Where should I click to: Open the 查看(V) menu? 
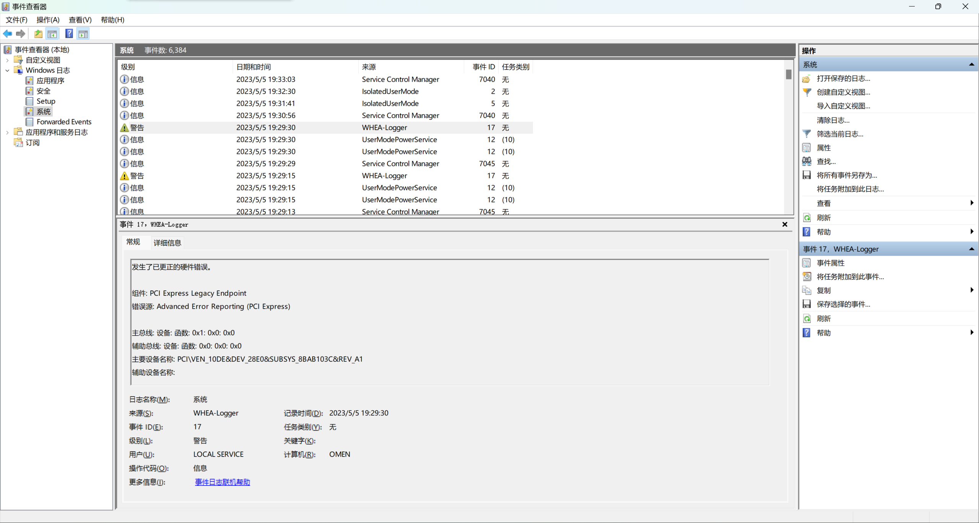(80, 20)
